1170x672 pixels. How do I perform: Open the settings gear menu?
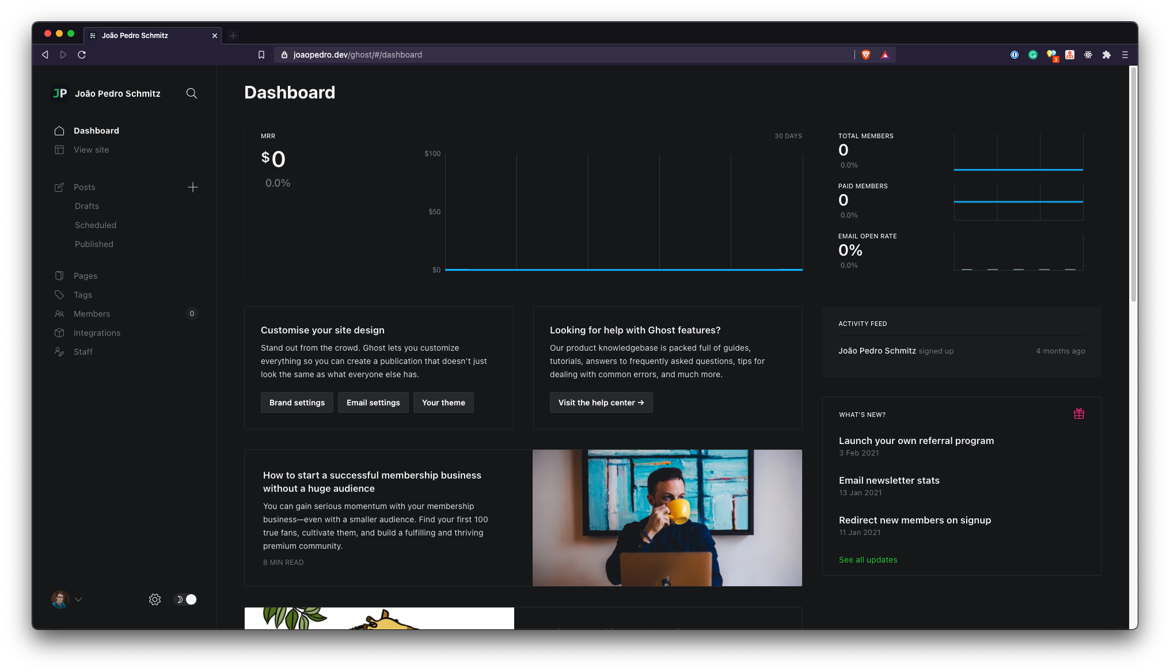[154, 599]
